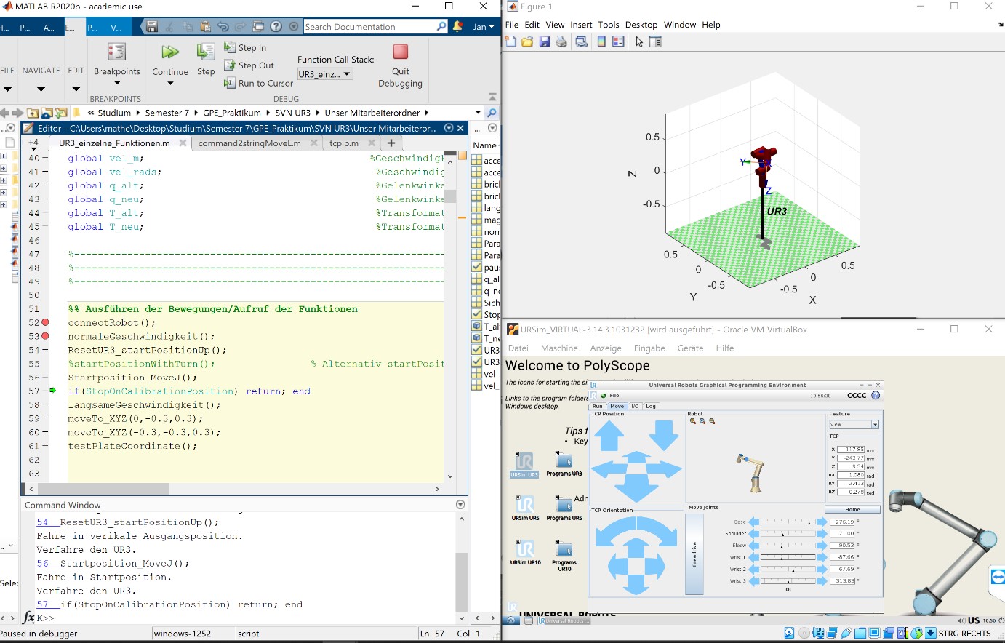Click the Home button in PolyScope
This screenshot has width=1005, height=643.
tap(852, 510)
